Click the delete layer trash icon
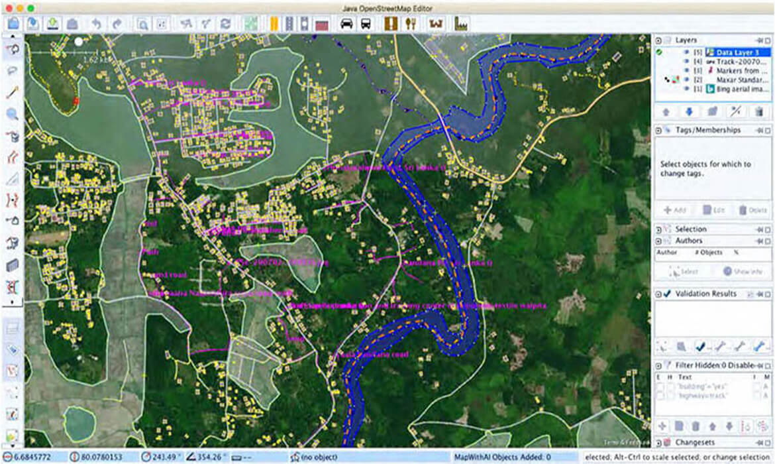Screen dimensions: 775x464 759,111
